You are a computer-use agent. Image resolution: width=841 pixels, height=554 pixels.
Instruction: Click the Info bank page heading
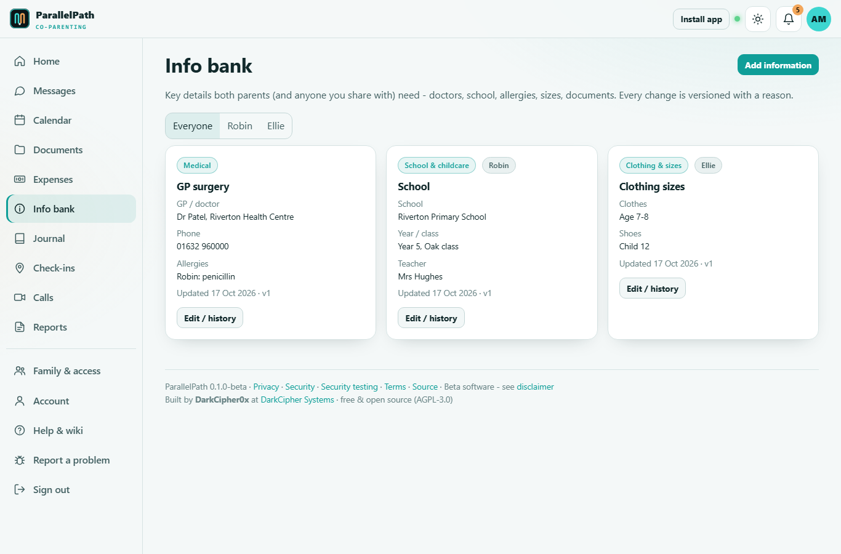[209, 66]
